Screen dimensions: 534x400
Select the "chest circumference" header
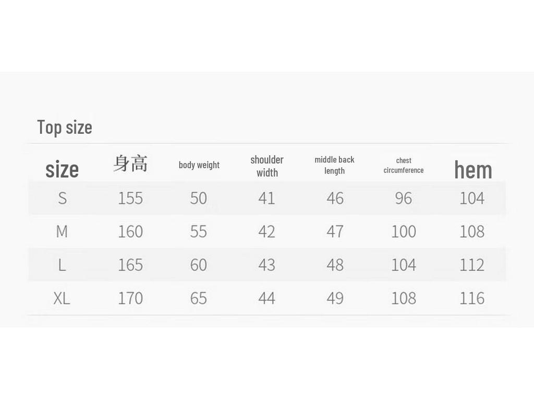[x=404, y=166]
